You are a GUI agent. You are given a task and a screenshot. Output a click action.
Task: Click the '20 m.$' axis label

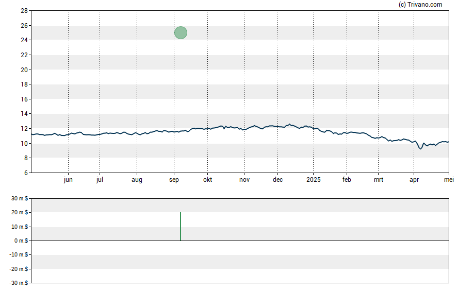(20, 213)
